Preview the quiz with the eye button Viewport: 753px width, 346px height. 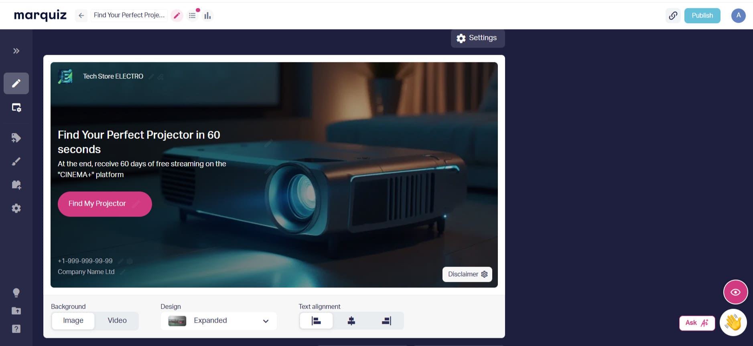coord(735,292)
